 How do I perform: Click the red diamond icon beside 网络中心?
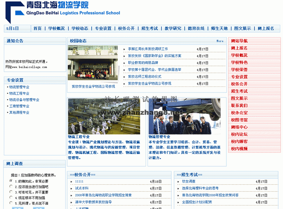point(231,126)
